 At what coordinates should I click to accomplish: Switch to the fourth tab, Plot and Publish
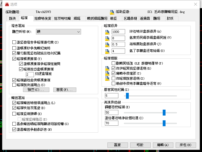62,19
